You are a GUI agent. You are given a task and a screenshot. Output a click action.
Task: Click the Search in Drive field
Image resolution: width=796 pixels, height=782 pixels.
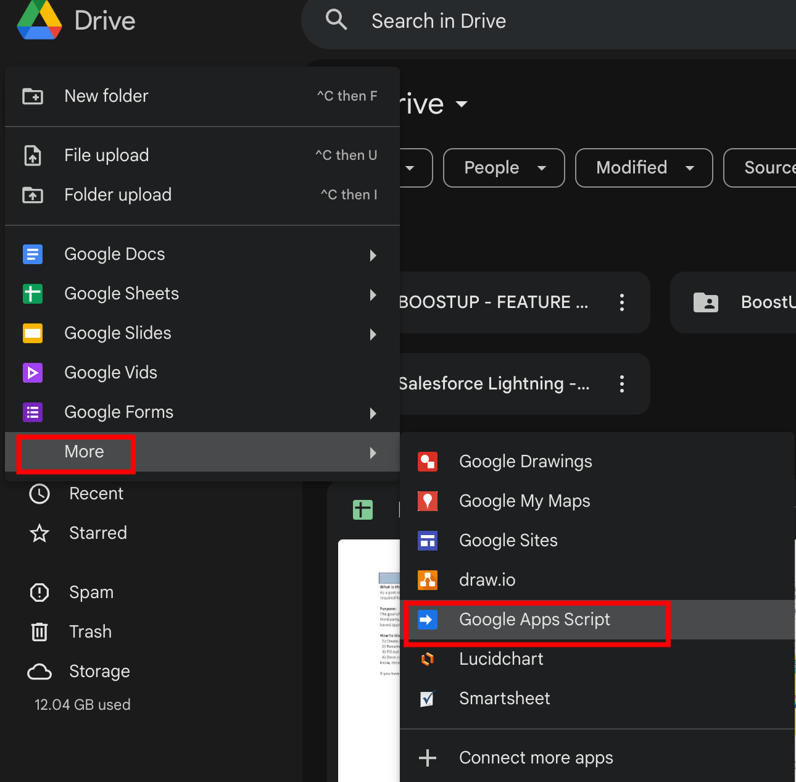[549, 21]
